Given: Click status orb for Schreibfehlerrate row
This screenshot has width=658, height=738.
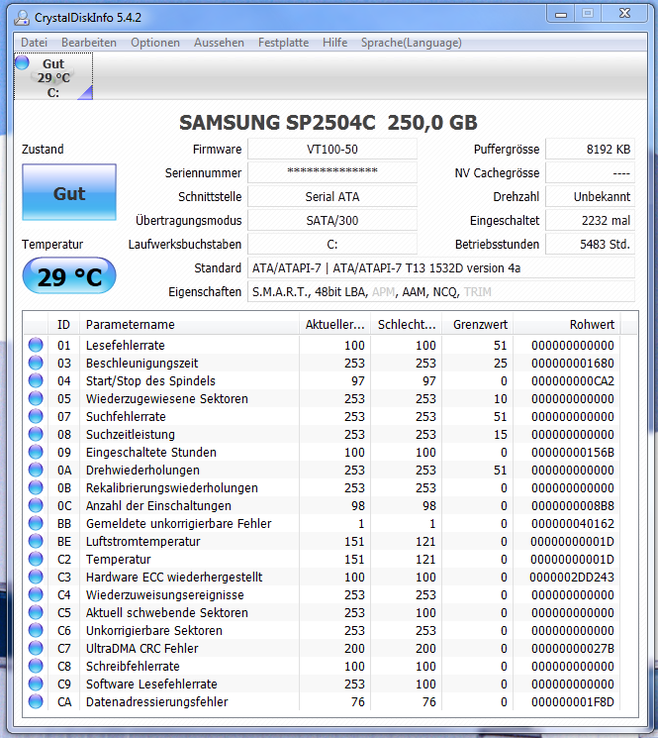Looking at the screenshot, I should coord(36,666).
